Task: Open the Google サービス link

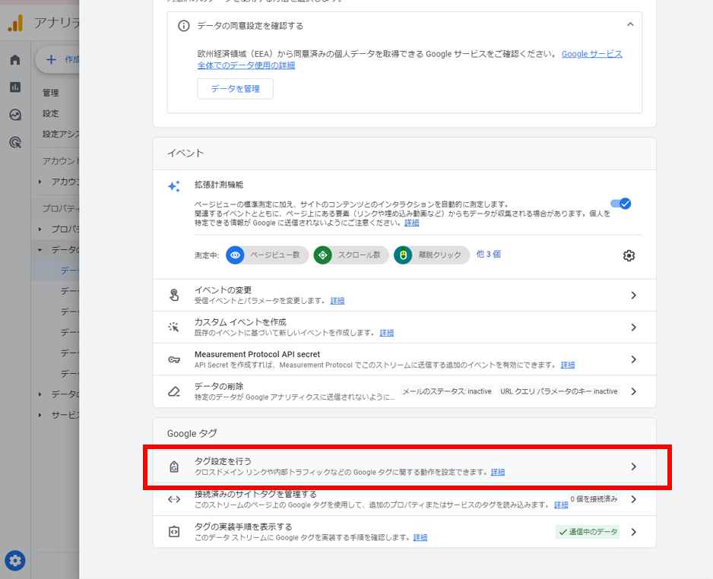Action: point(591,54)
